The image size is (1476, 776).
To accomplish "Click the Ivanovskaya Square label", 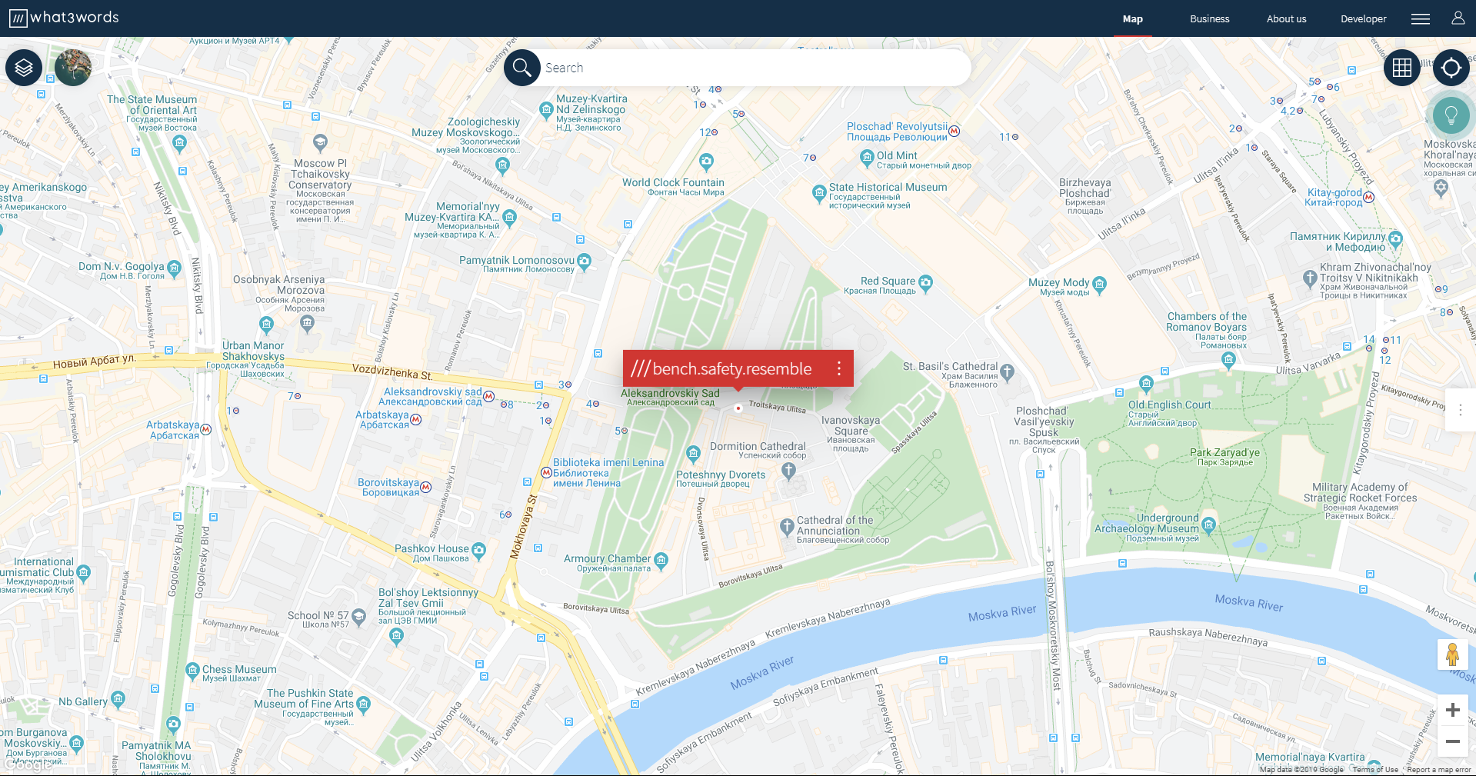I will [x=851, y=434].
